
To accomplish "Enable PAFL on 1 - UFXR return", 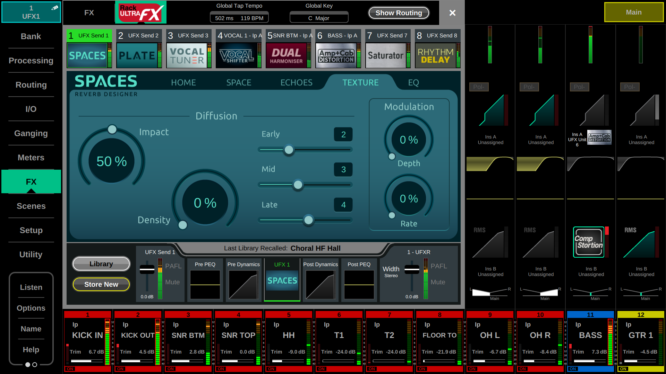I will click(438, 266).
